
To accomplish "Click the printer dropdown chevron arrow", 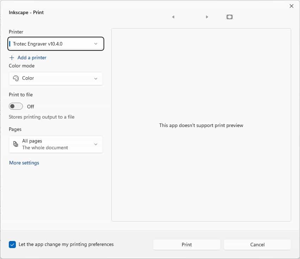I will (96, 44).
